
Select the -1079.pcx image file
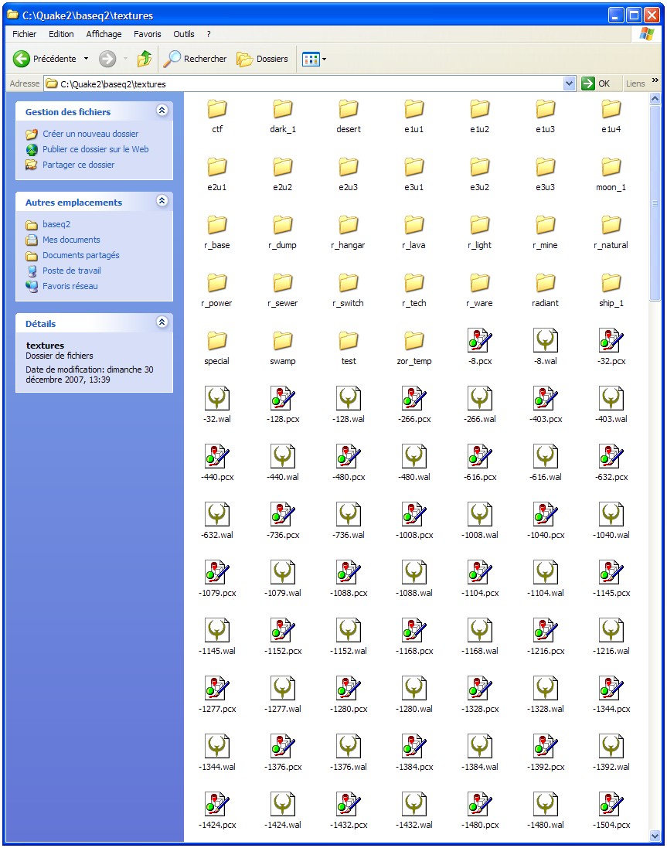point(216,572)
